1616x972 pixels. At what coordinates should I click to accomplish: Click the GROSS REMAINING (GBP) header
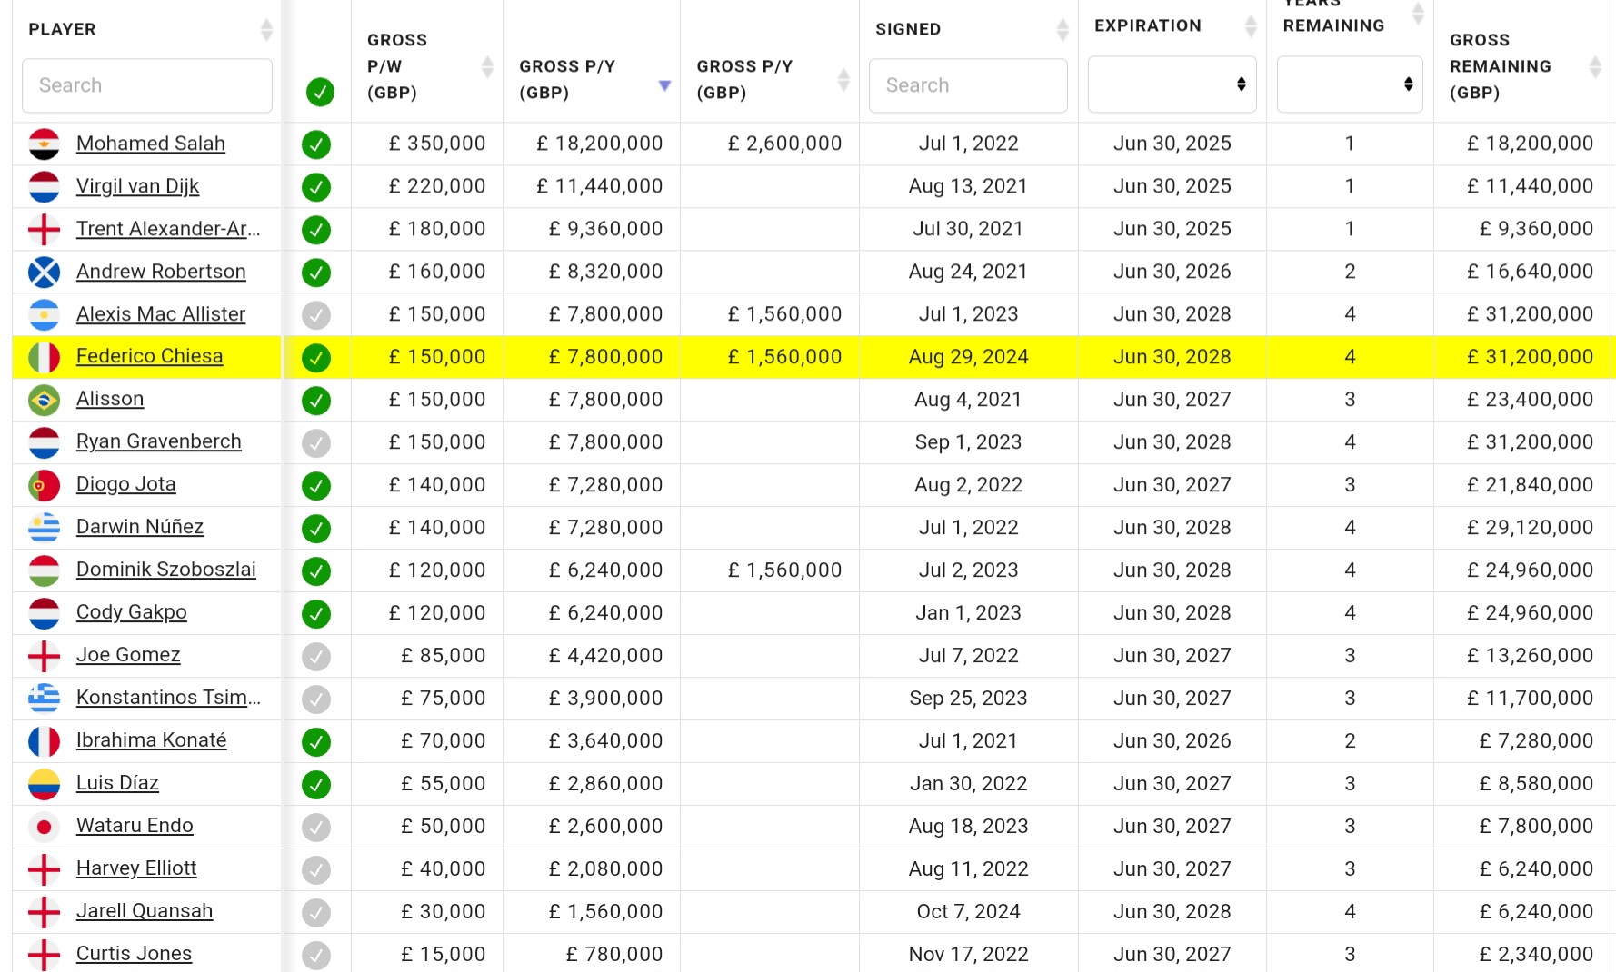click(x=1501, y=66)
